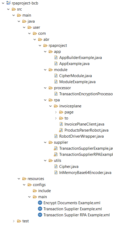This screenshot has height=225, width=113.
Task: Click the include folder icon
Action: pos(35,191)
